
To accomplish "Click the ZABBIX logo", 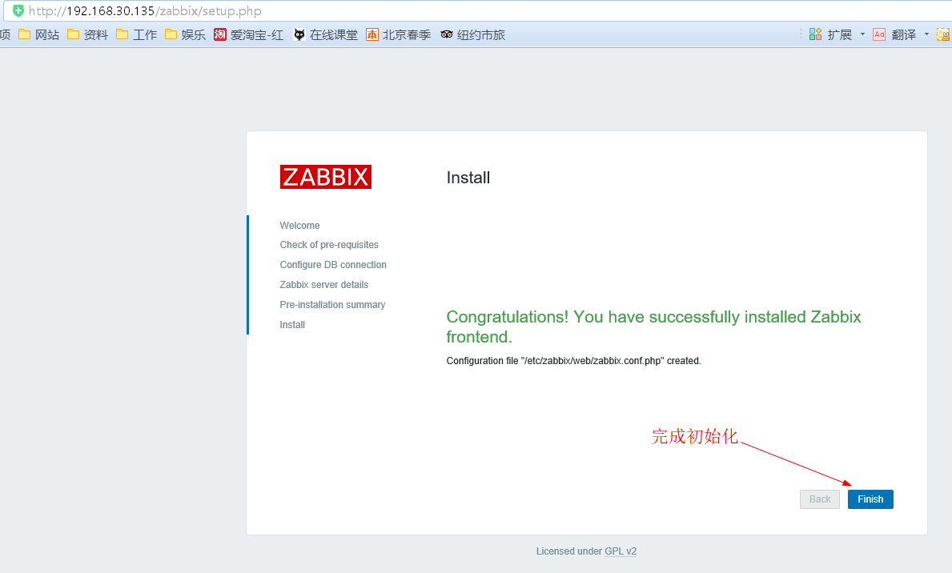I will point(325,177).
